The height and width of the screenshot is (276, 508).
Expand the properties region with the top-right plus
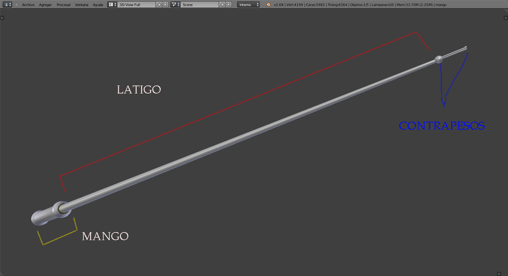click(506, 18)
